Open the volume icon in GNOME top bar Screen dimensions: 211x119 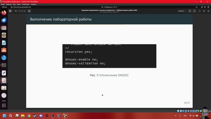point(205,7)
